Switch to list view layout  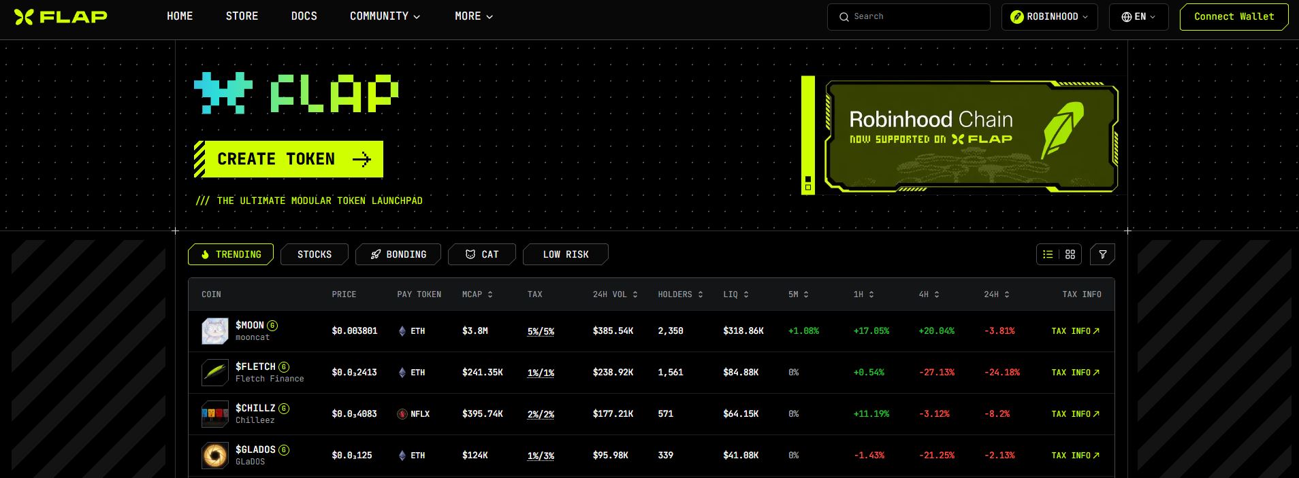click(1048, 254)
